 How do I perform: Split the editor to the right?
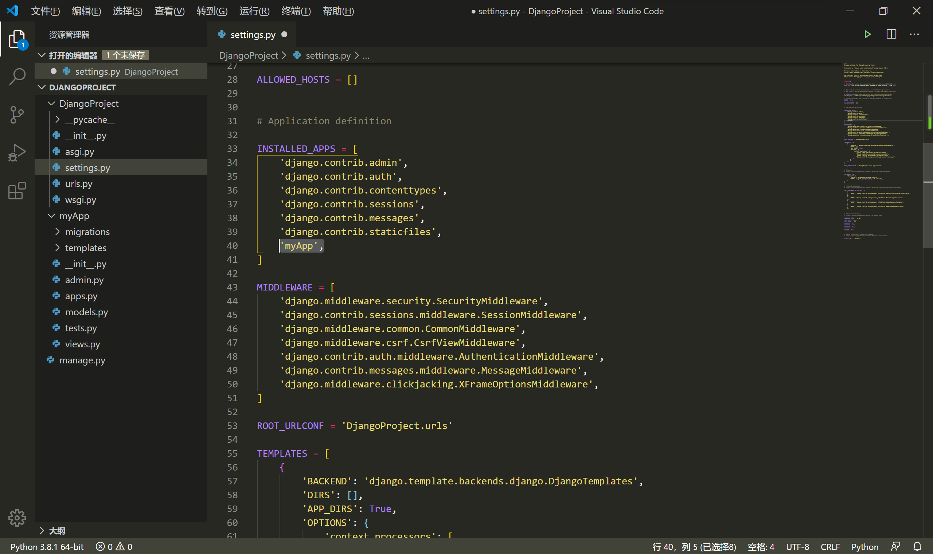click(891, 34)
